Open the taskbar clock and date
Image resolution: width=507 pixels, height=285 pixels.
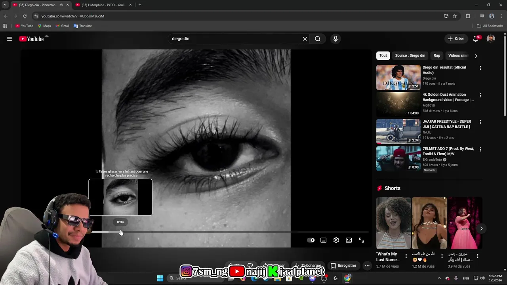click(495, 278)
